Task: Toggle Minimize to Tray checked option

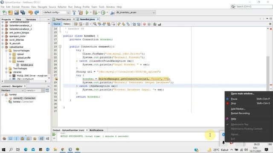Action: point(240,125)
